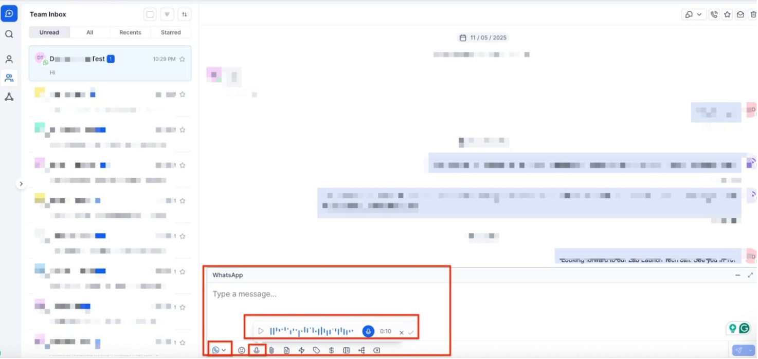Delete conversation with the trash icon
This screenshot has width=758, height=359.
pos(753,15)
